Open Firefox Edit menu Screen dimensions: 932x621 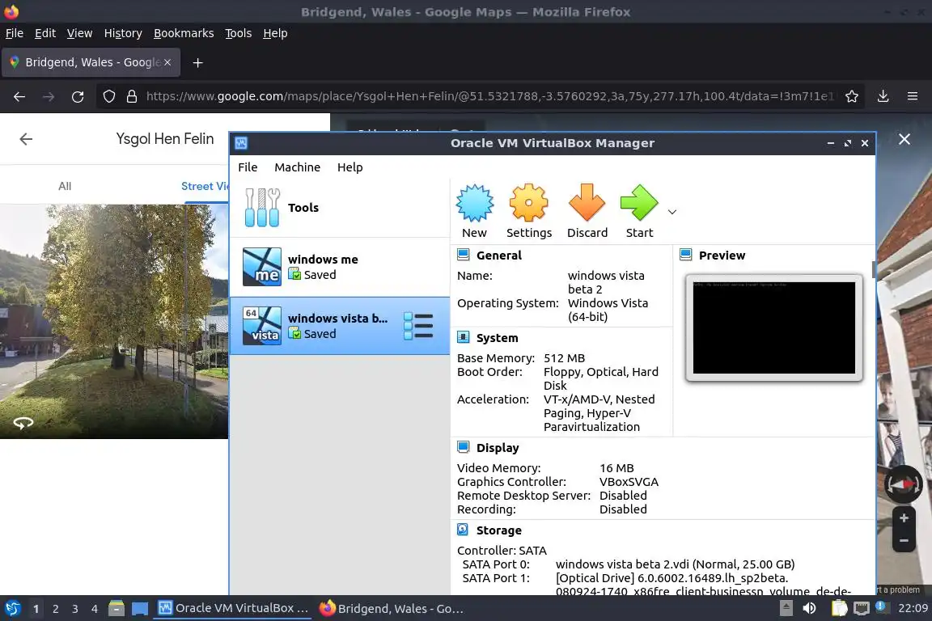click(45, 33)
